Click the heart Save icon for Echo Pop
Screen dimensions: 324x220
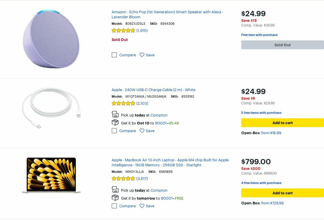click(x=142, y=55)
